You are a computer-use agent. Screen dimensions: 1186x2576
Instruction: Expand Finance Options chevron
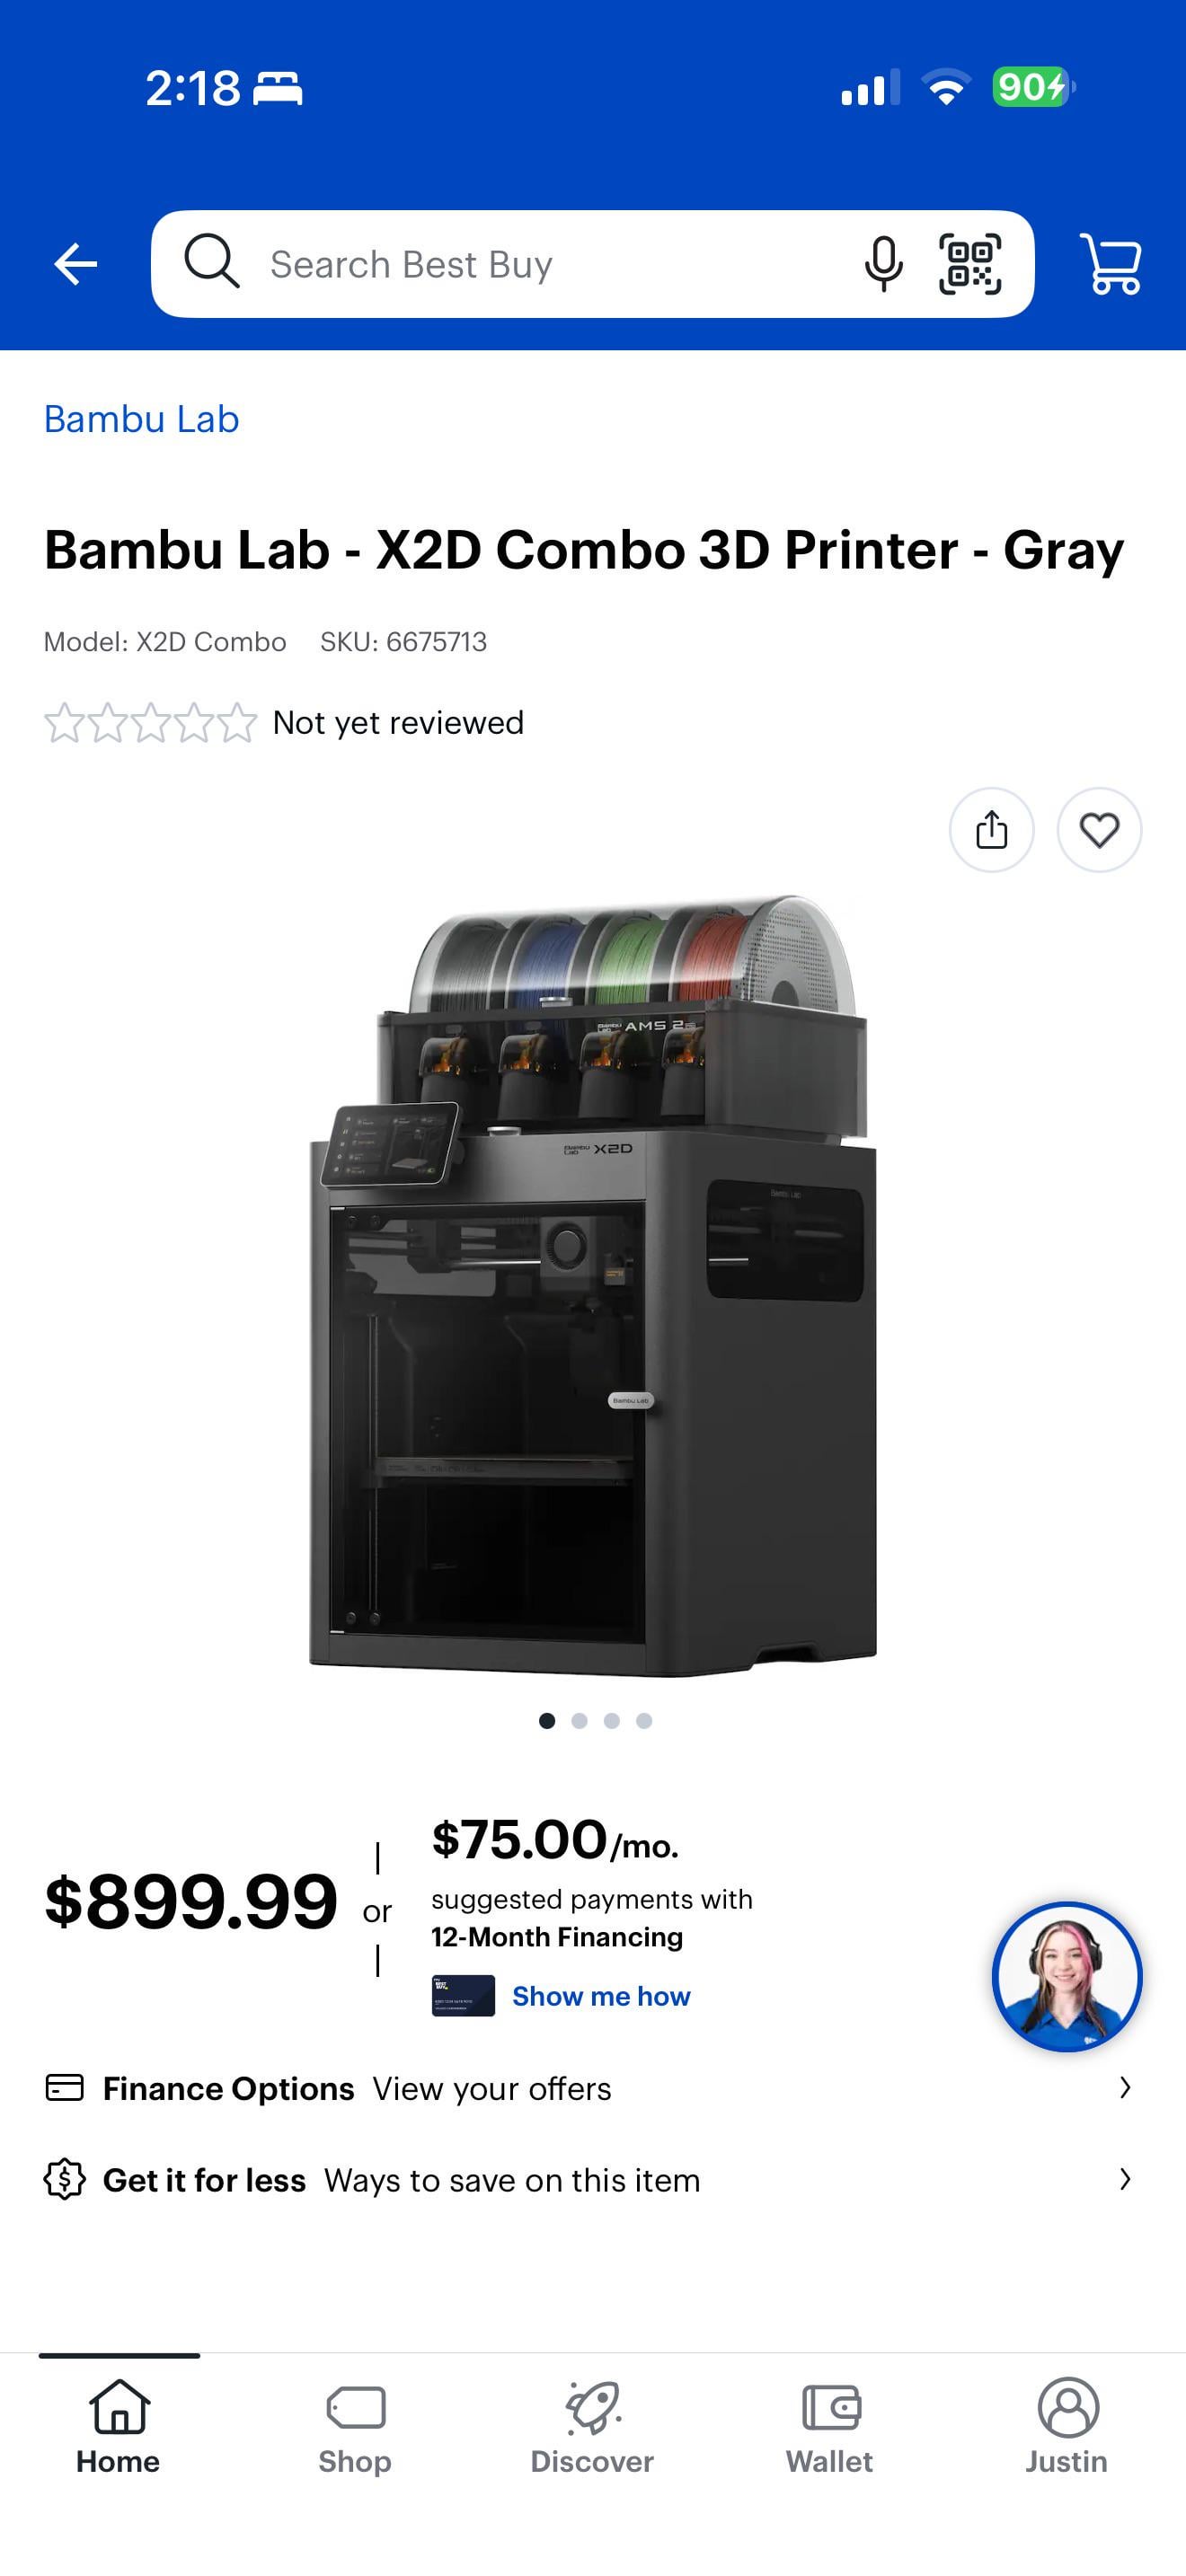point(1125,2087)
